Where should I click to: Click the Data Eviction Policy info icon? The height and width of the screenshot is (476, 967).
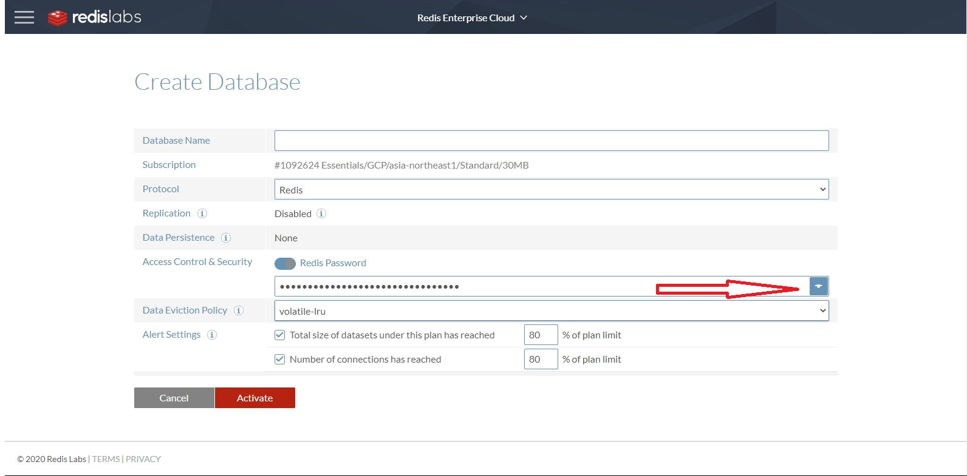pos(239,310)
